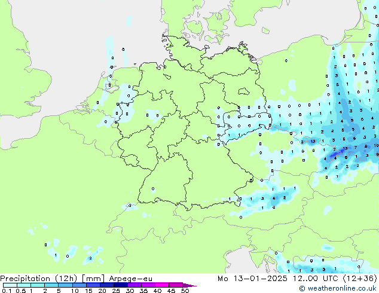Click the legend label '35'
Screen dimensions: 379x293
point(143,291)
